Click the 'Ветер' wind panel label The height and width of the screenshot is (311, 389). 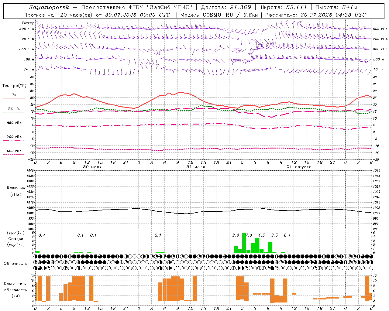coord(28,23)
